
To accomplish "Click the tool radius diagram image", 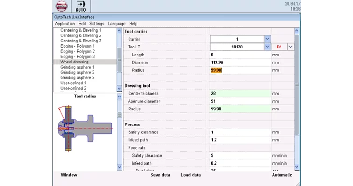I will pos(85,128).
